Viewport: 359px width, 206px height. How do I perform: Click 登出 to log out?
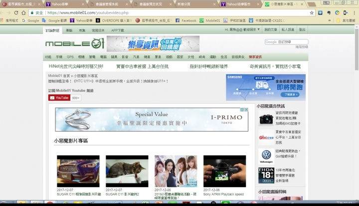(302, 29)
